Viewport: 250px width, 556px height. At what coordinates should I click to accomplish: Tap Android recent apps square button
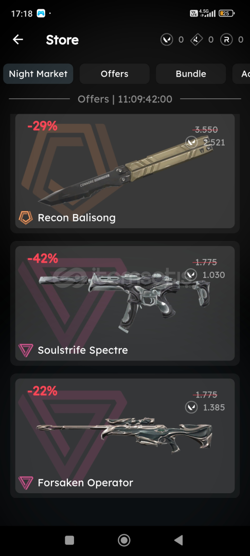tap(69, 540)
